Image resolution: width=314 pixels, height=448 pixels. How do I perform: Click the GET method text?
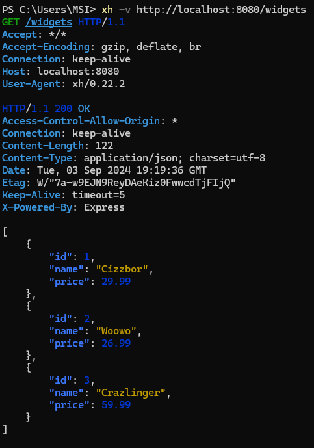pos(10,22)
